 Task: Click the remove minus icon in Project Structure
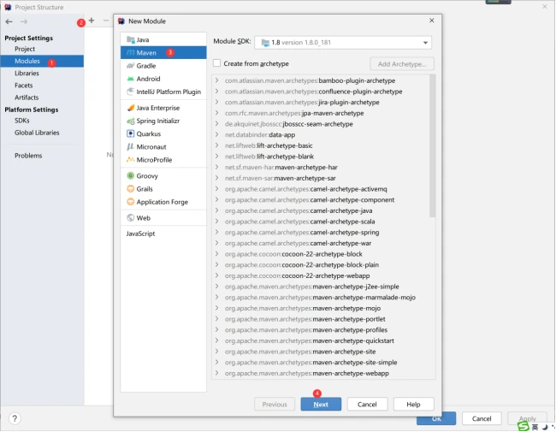click(x=106, y=21)
